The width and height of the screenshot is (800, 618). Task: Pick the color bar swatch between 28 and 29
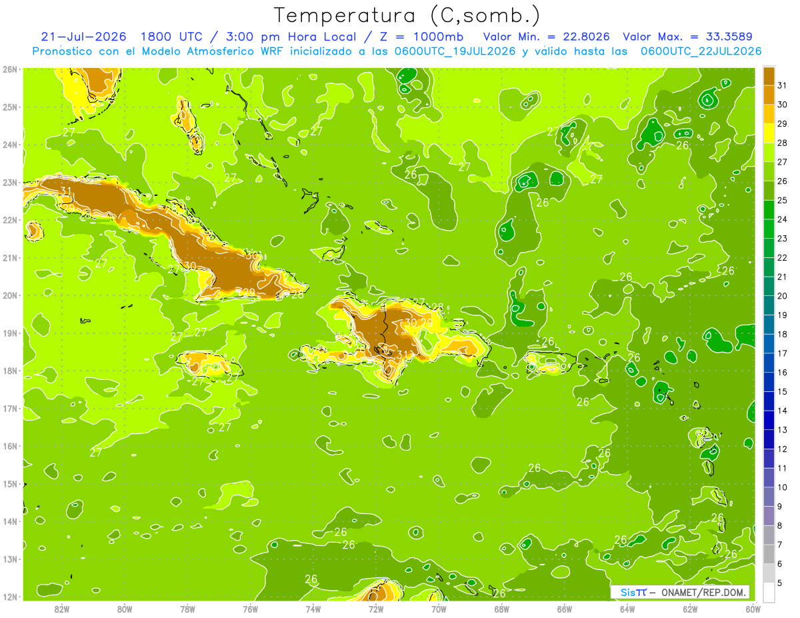pos(769,133)
